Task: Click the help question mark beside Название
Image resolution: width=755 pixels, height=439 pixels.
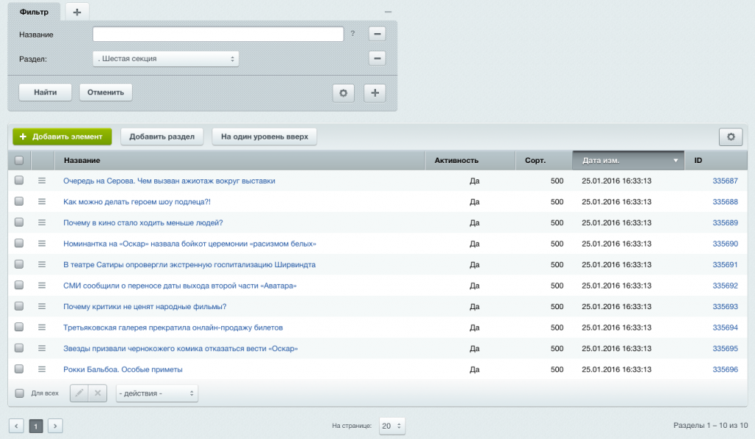Action: pos(354,34)
